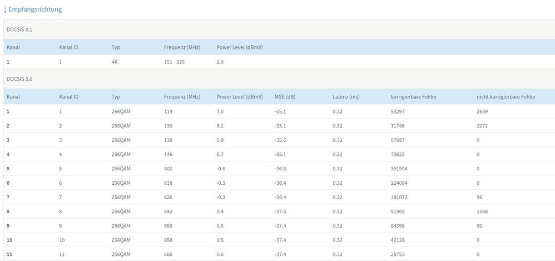Click correctable errors value 67687
The image size is (555, 261).
click(x=398, y=140)
